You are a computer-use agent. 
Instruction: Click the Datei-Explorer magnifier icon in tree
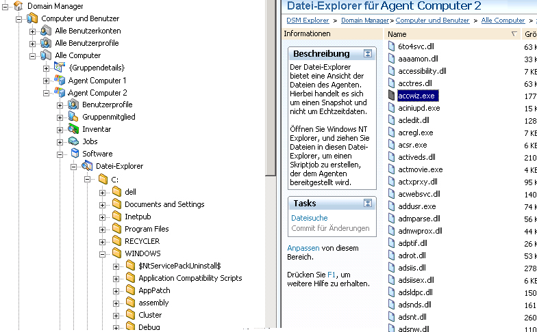click(87, 166)
